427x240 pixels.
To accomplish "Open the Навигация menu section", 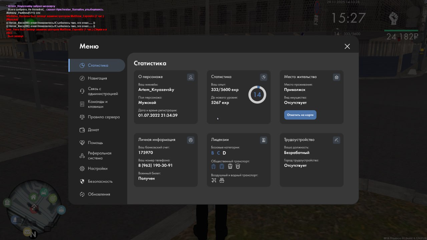I will click(97, 78).
